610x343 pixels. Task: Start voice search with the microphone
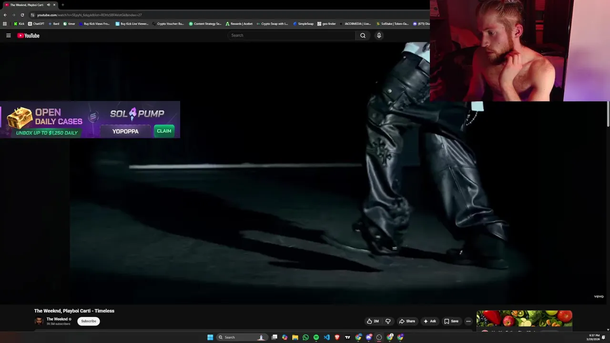tap(379, 35)
